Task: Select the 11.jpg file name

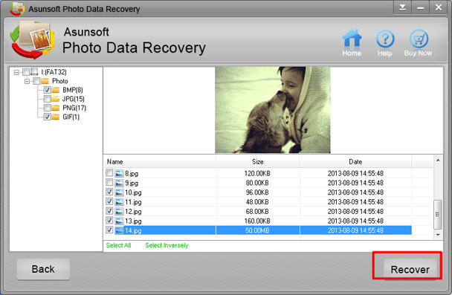Action: click(133, 202)
